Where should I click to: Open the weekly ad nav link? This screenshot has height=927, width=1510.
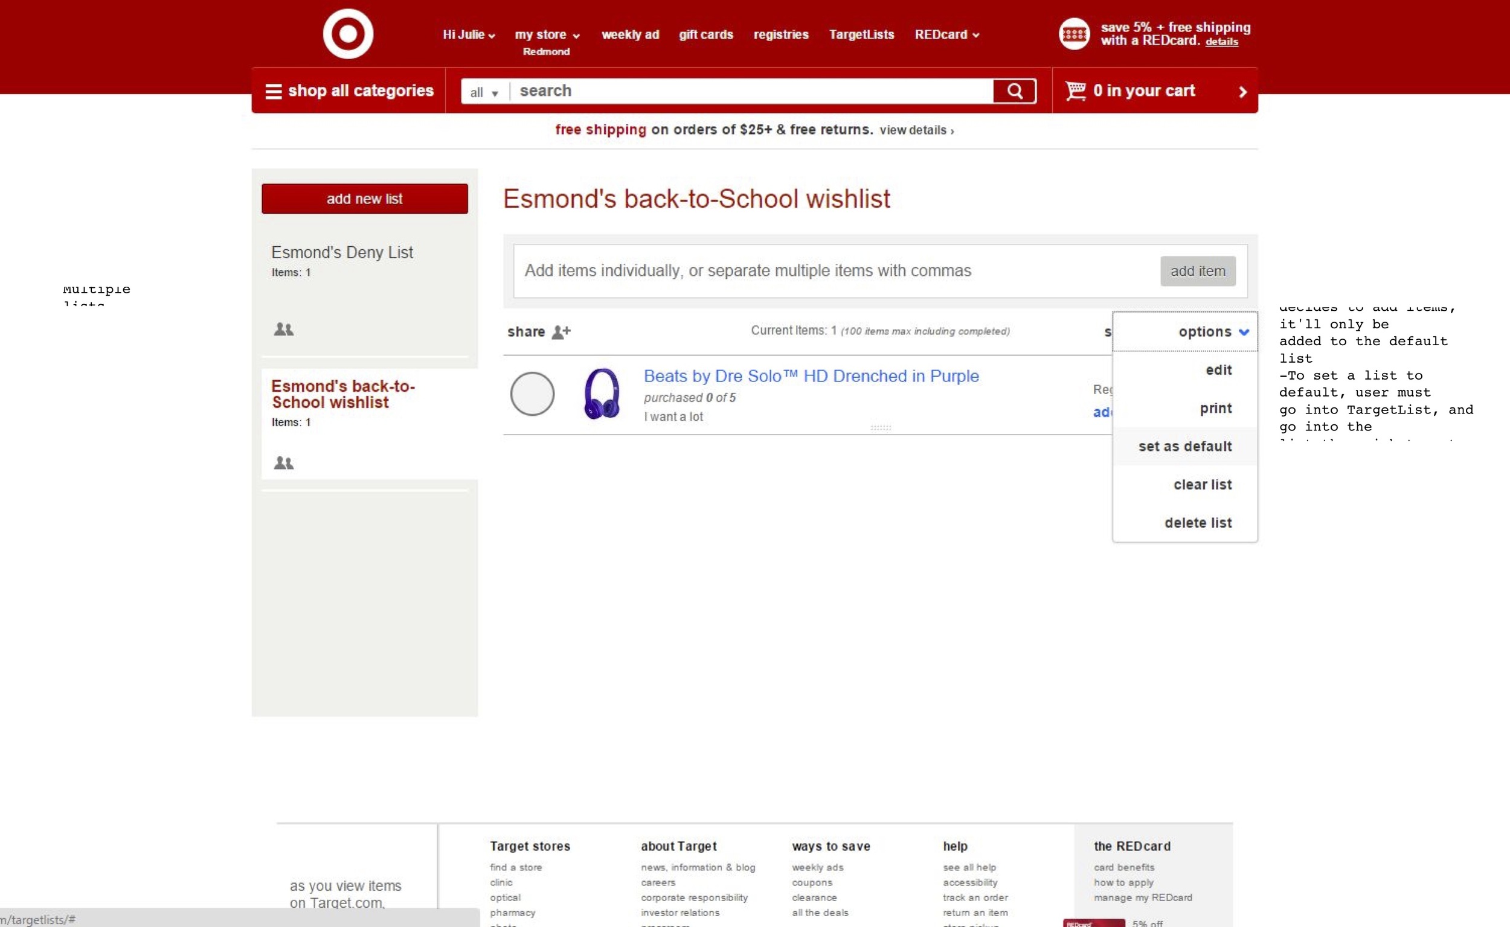(630, 35)
